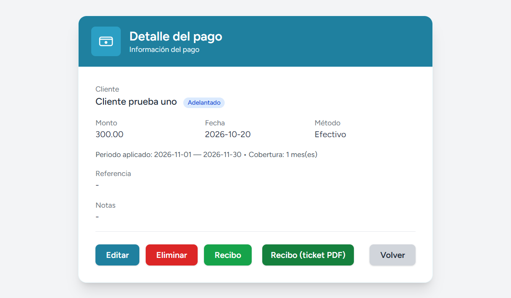Click the payment card icon in header
Screen dimensions: 511x298
106,41
